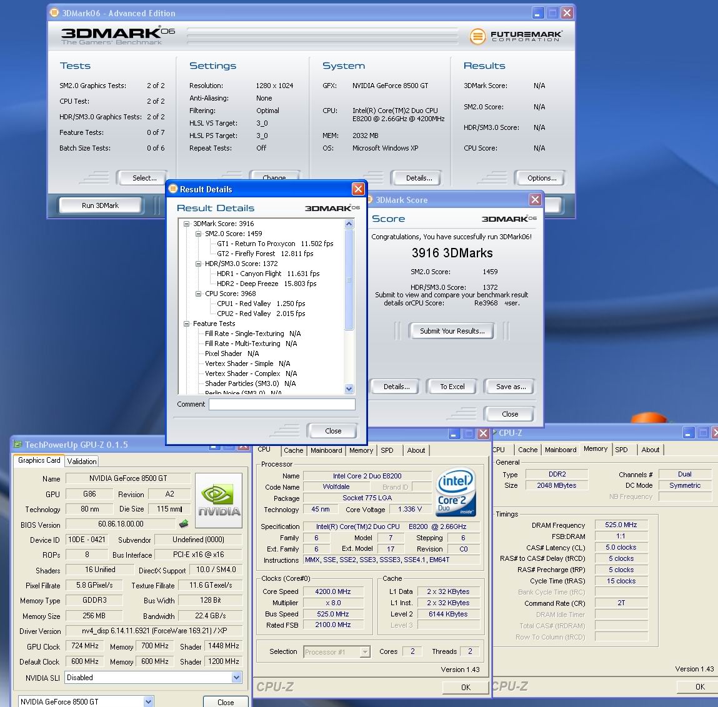This screenshot has height=707, width=718.
Task: Click Close in the 3DMark Score window
Action: 510,414
